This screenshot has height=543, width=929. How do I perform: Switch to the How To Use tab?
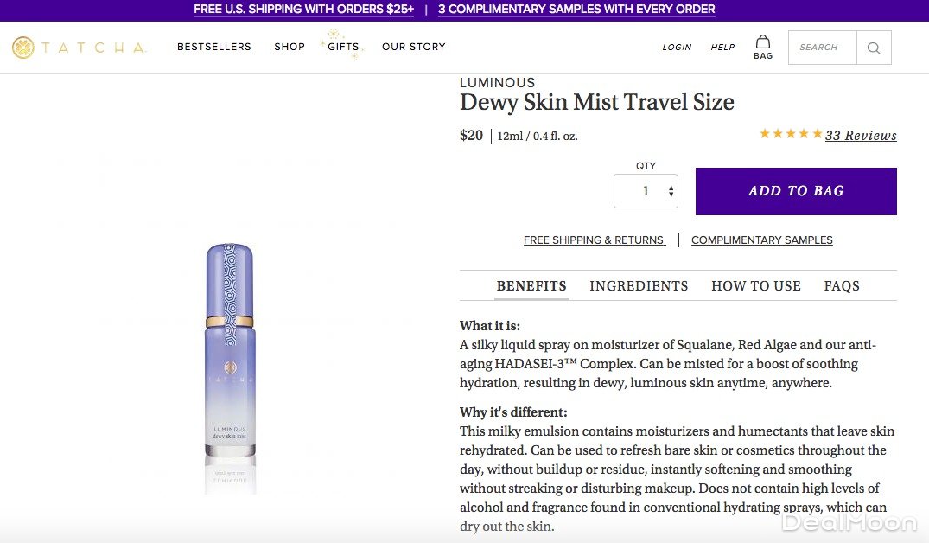(756, 286)
